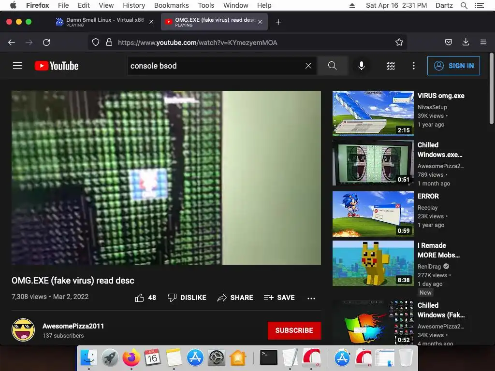Open the View menu
Screen dimensions: 495x371
pos(106,5)
